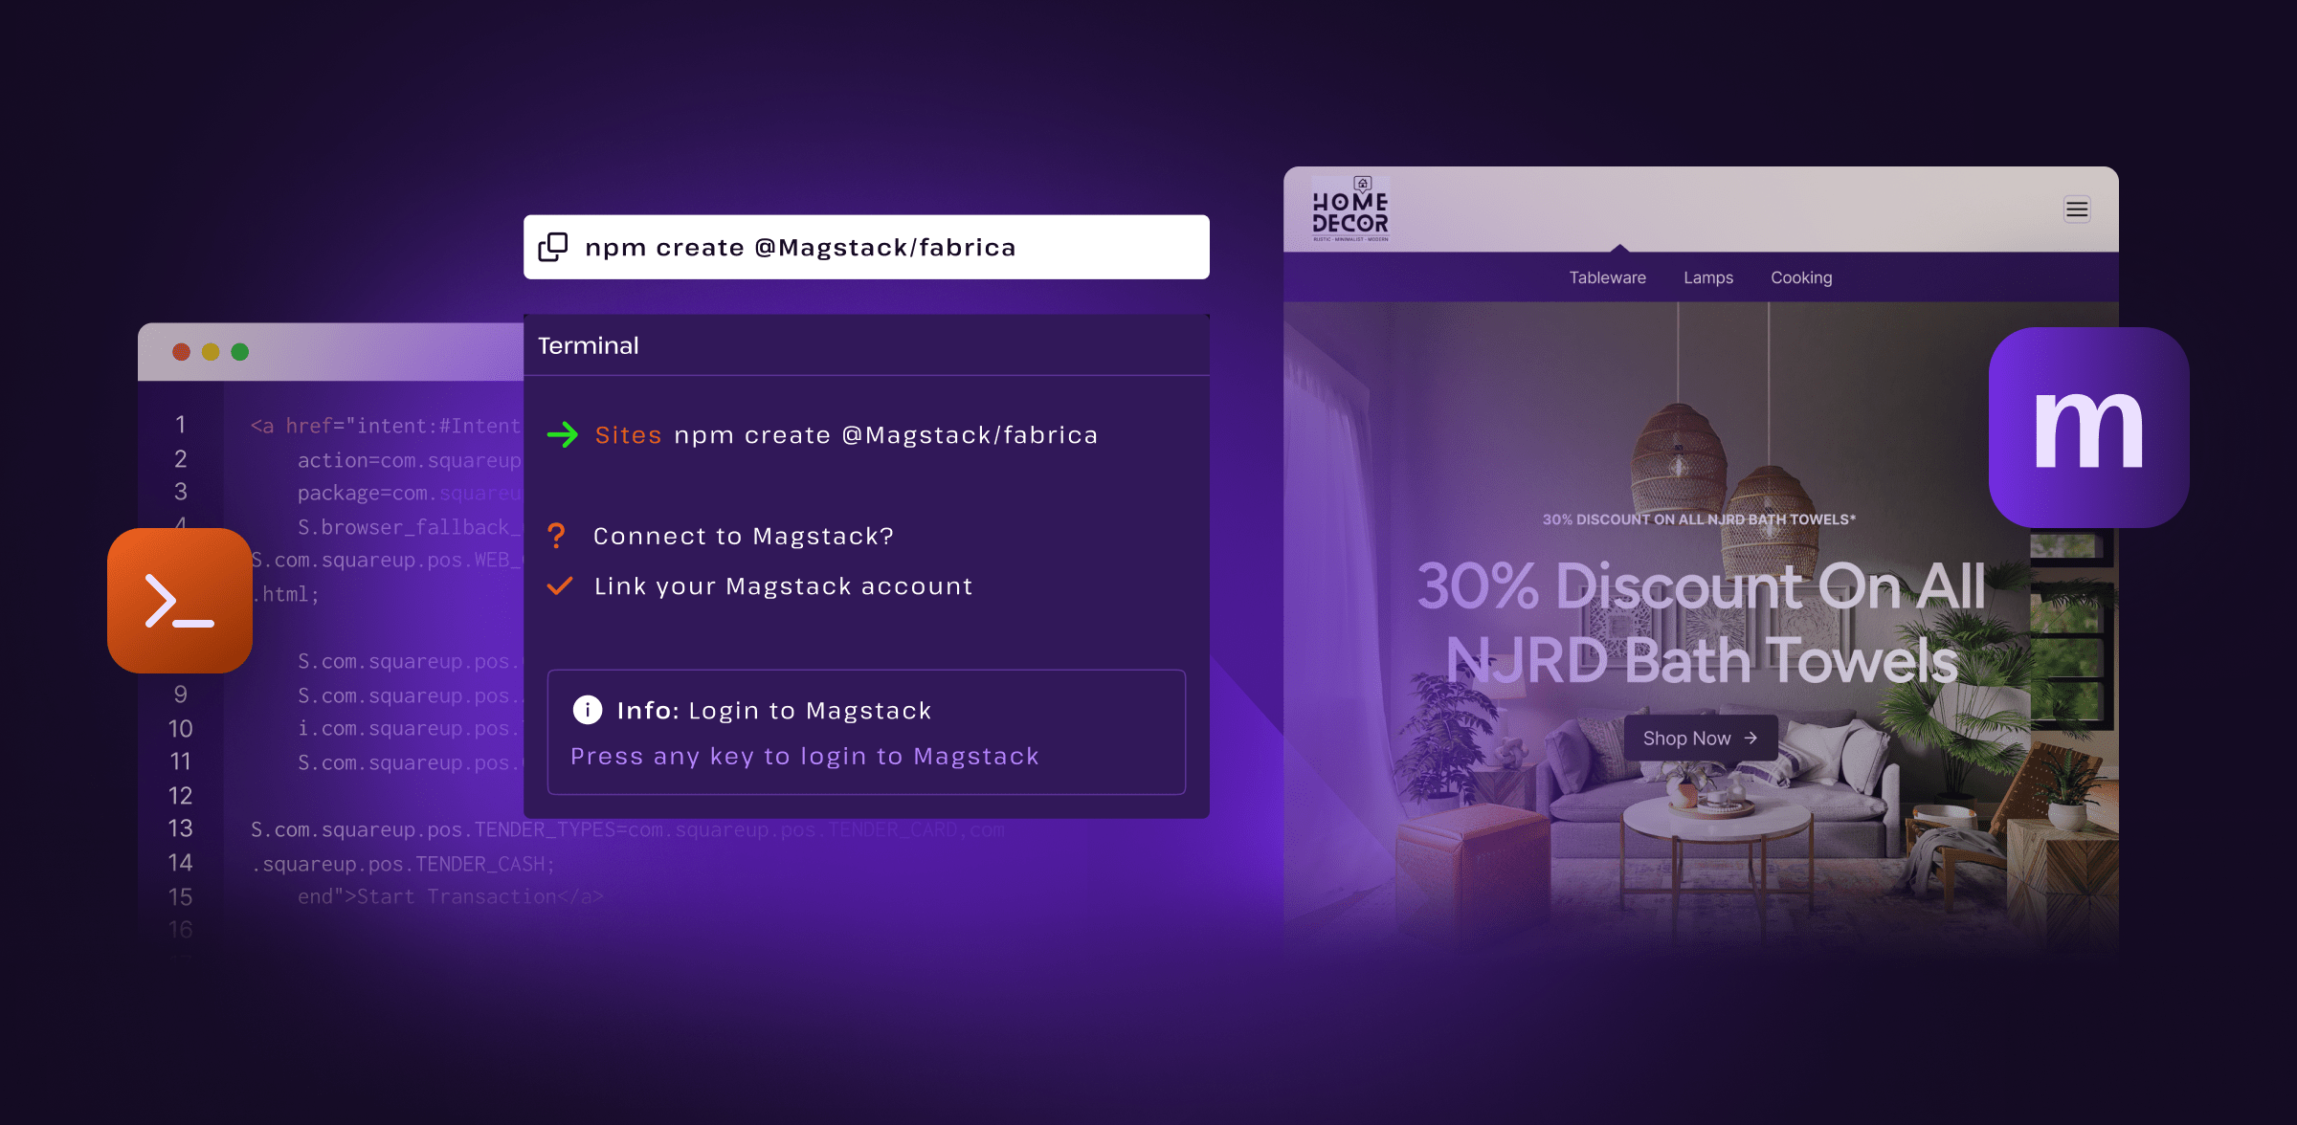Click Press any key to login link

(x=804, y=756)
